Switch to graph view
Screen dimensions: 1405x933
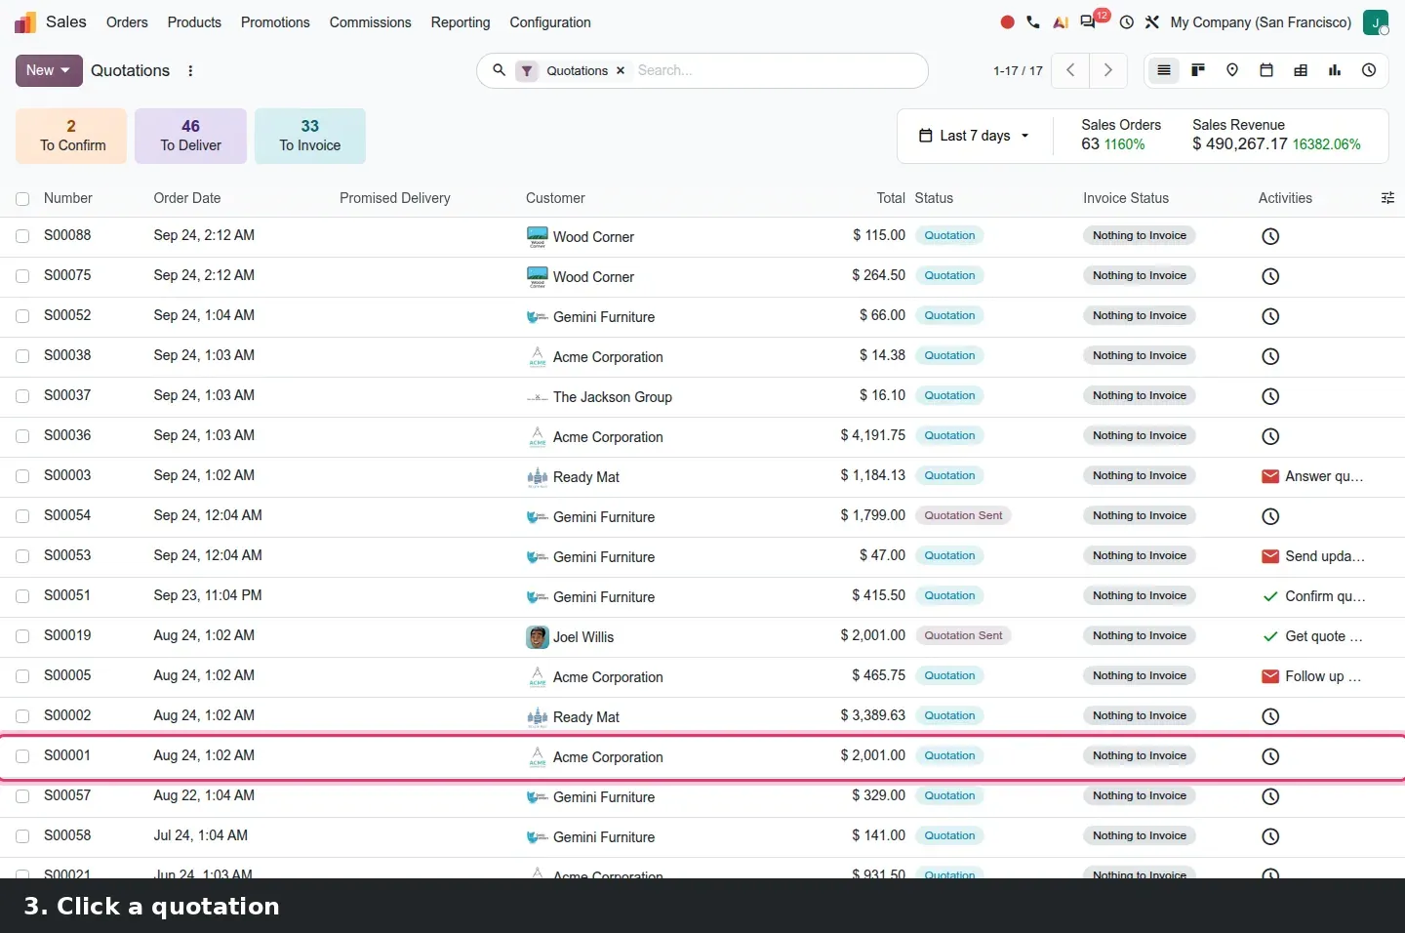click(x=1335, y=70)
